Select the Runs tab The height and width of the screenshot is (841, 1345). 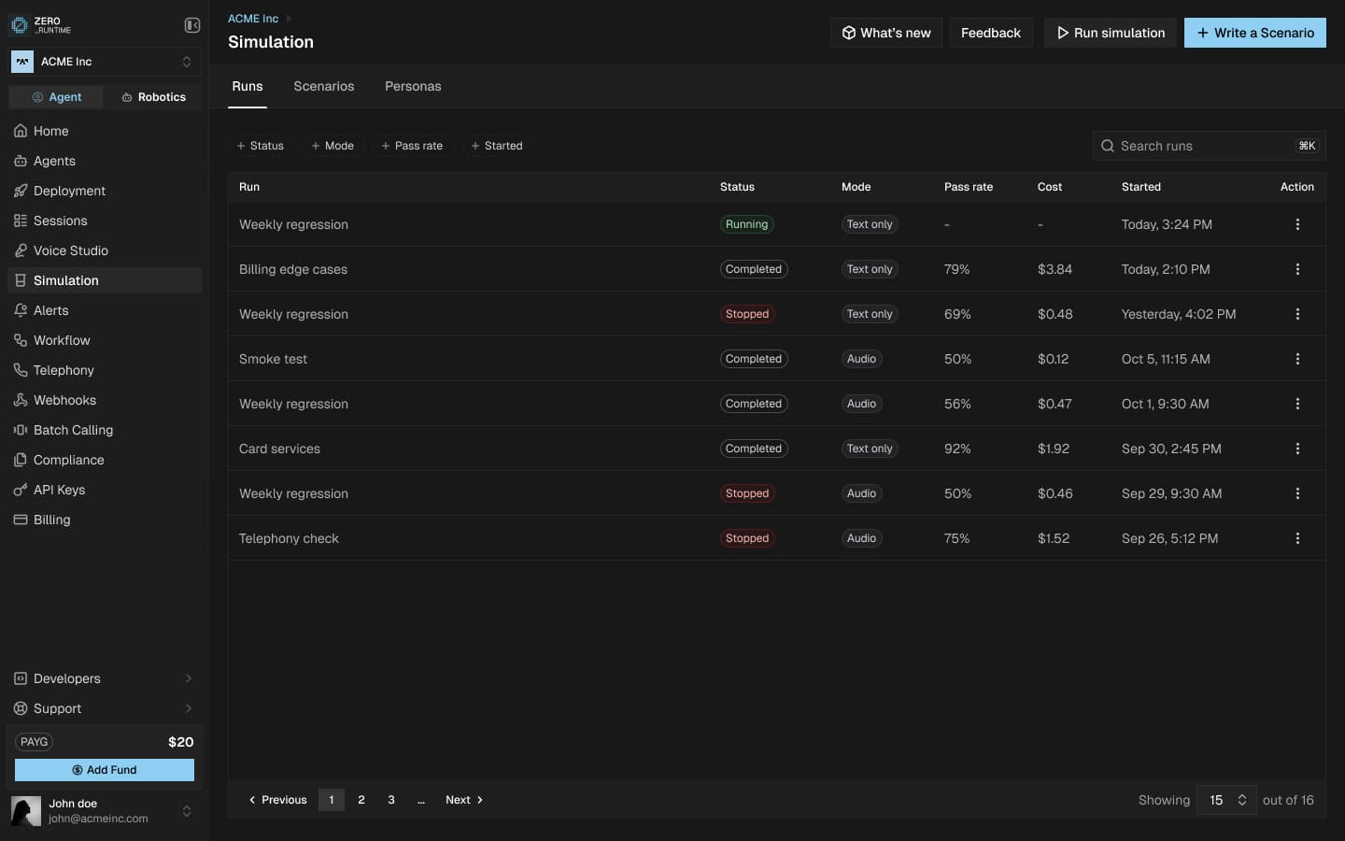tap(248, 86)
